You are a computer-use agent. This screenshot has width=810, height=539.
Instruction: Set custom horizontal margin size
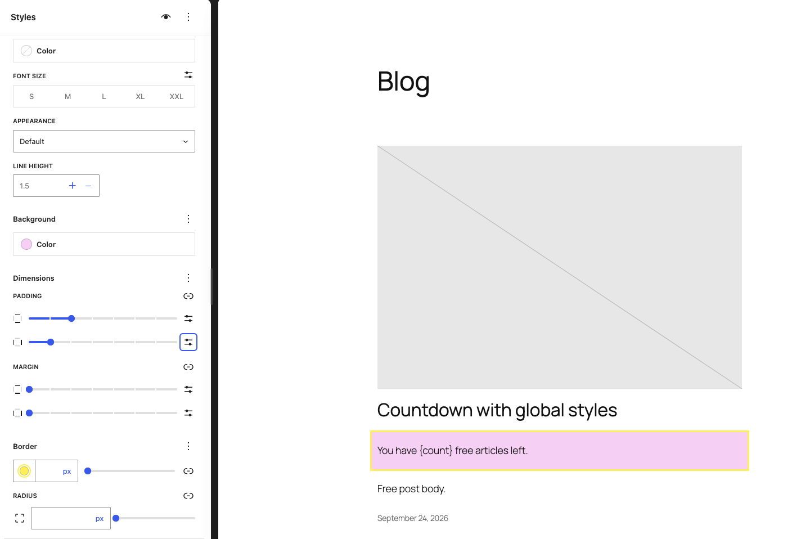188,413
